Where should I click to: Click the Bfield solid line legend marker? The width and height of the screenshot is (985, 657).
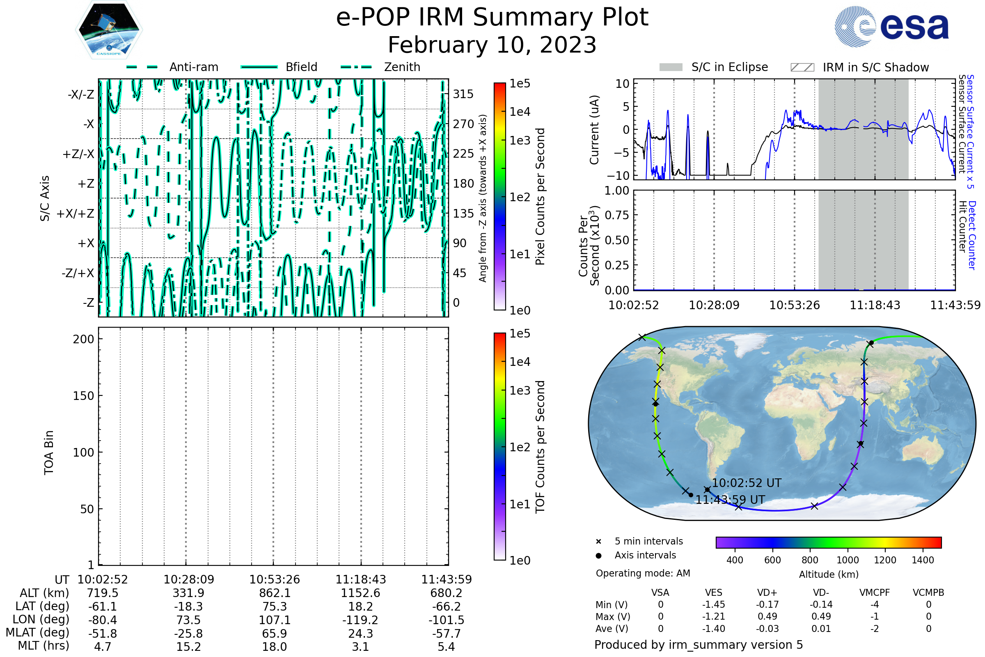pyautogui.click(x=259, y=67)
